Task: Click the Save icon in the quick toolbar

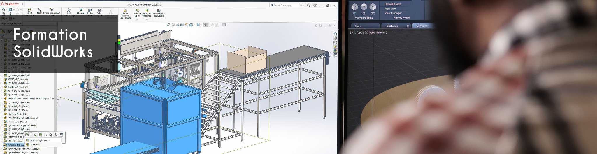Action: pos(10,10)
